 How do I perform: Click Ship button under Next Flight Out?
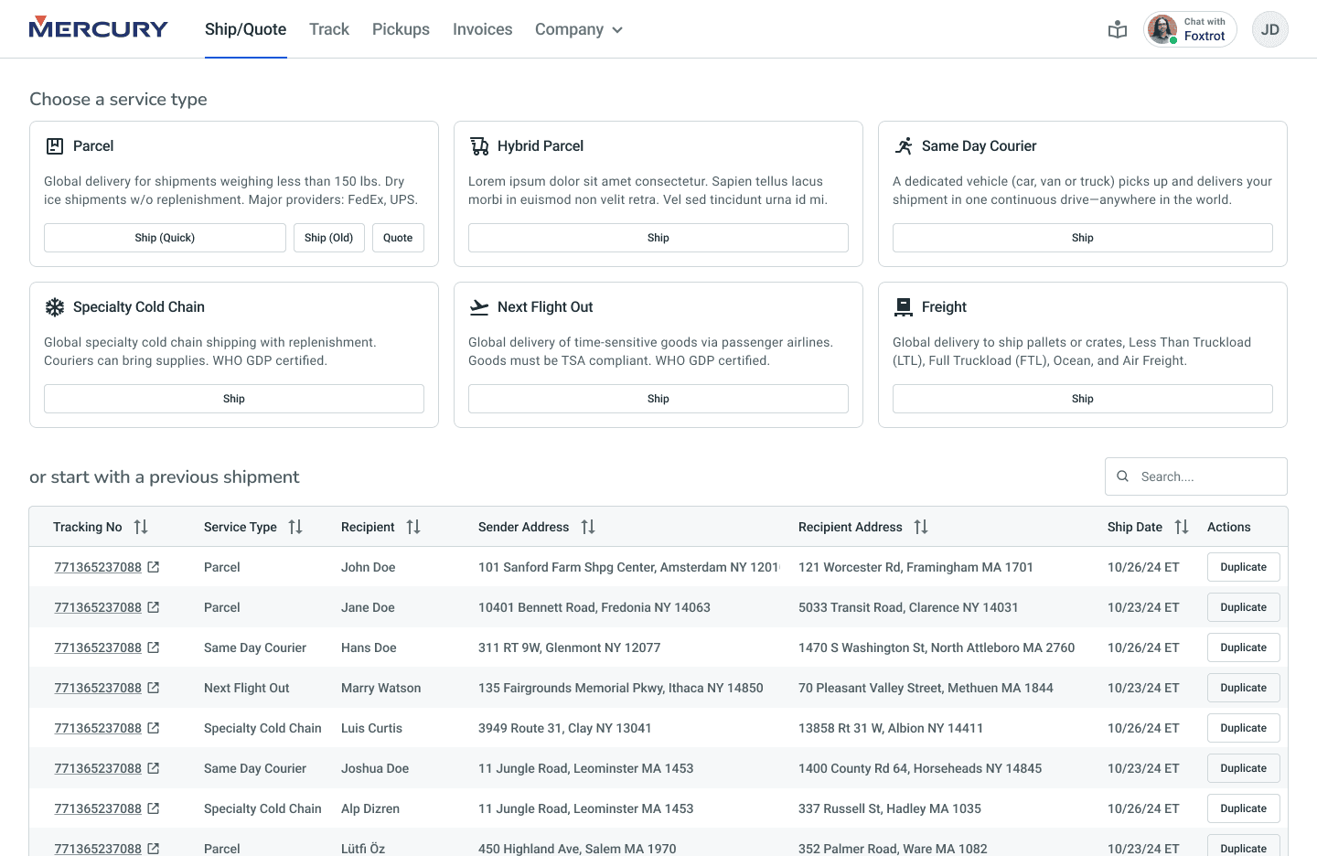(x=658, y=399)
